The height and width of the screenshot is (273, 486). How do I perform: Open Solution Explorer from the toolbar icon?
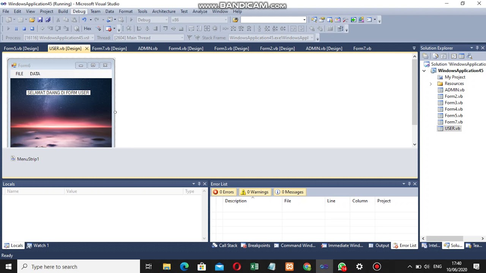tap(314, 20)
